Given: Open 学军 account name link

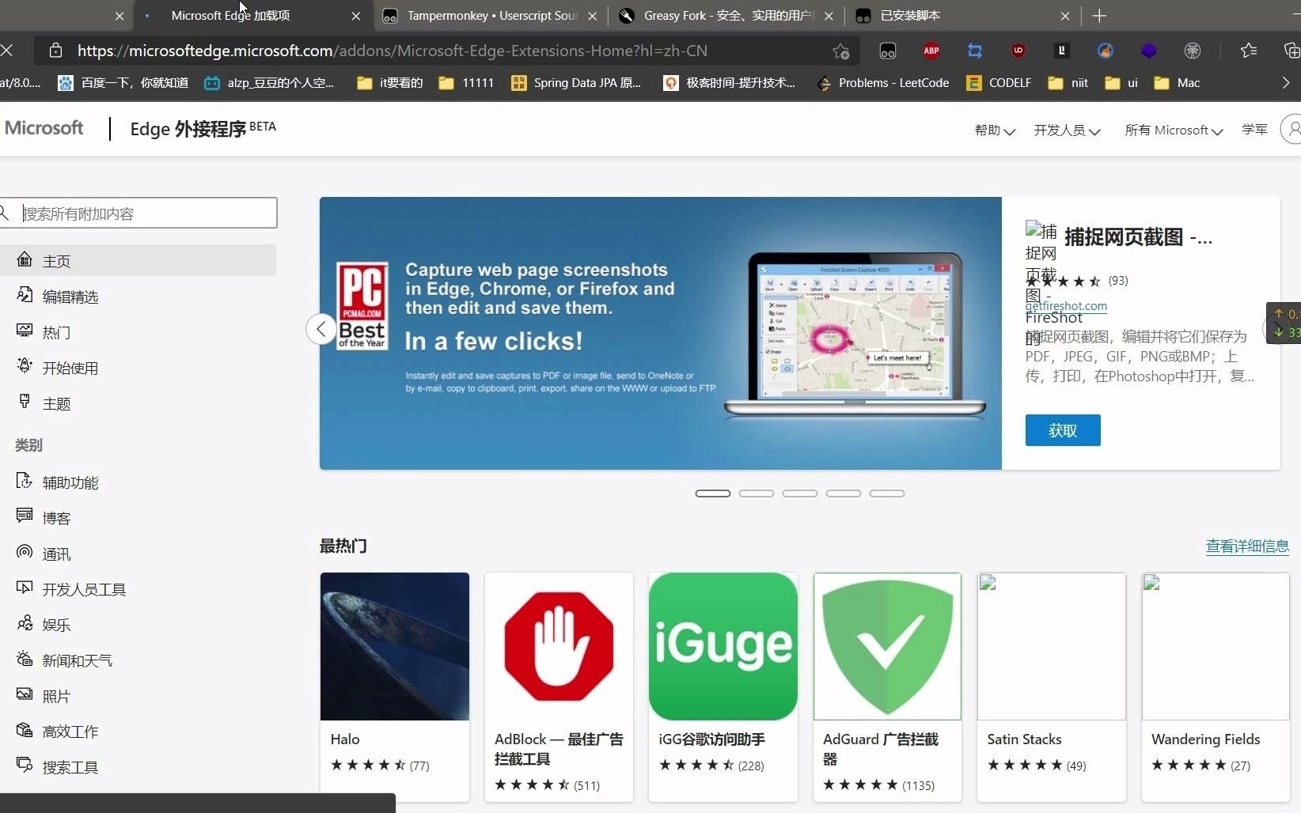Looking at the screenshot, I should click(x=1254, y=130).
